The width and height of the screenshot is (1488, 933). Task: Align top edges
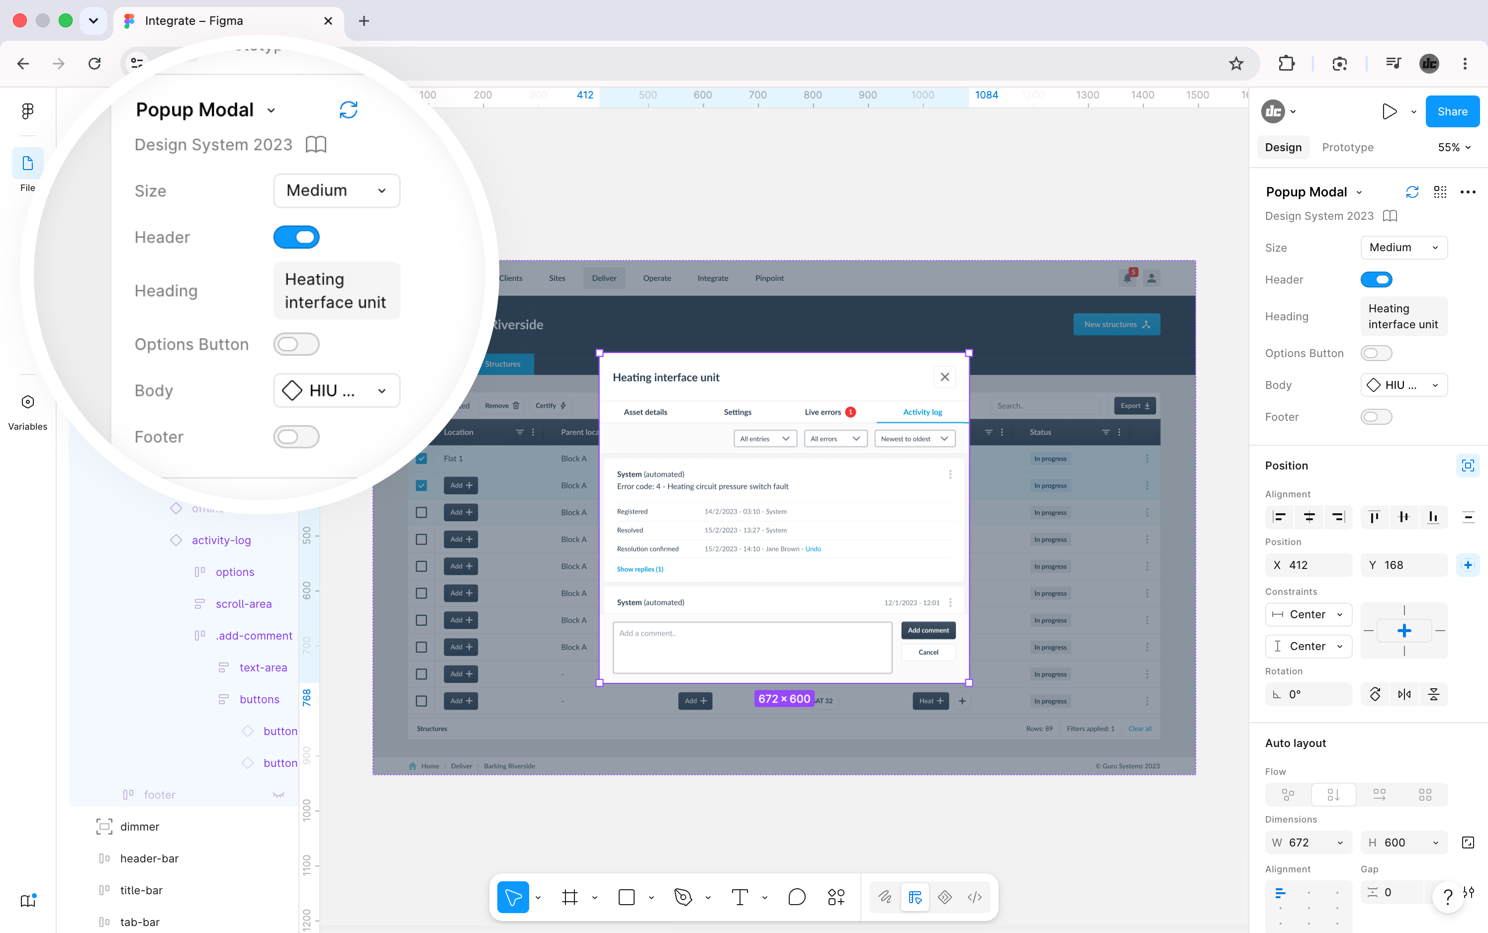(1375, 517)
